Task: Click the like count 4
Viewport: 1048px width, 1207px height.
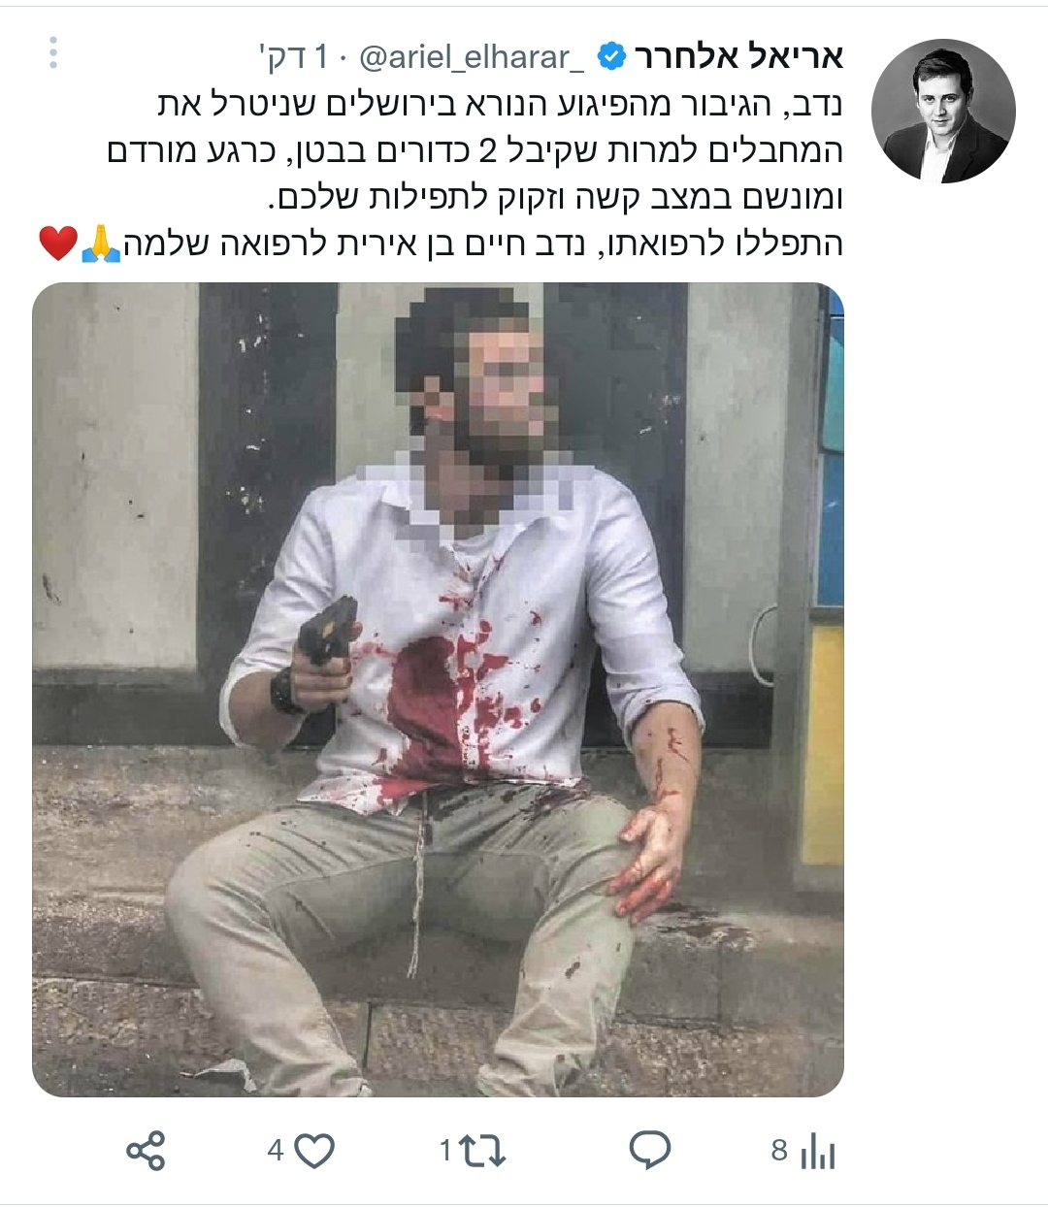Action: [x=276, y=1151]
